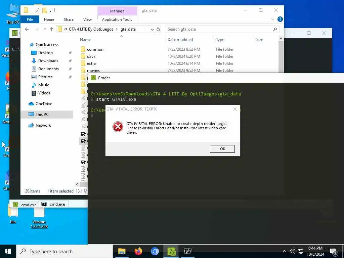The width and height of the screenshot is (344, 258).
Task: Click GTA 4 LITE By OptiJuegos breadcrumb
Action: [91, 29]
